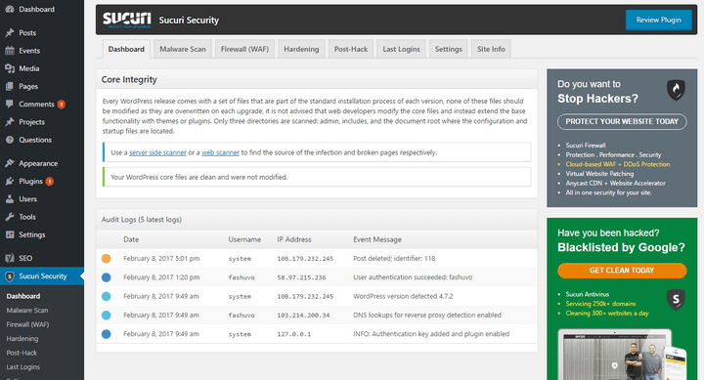Click the Event Message column header
The width and height of the screenshot is (704, 380).
[377, 239]
